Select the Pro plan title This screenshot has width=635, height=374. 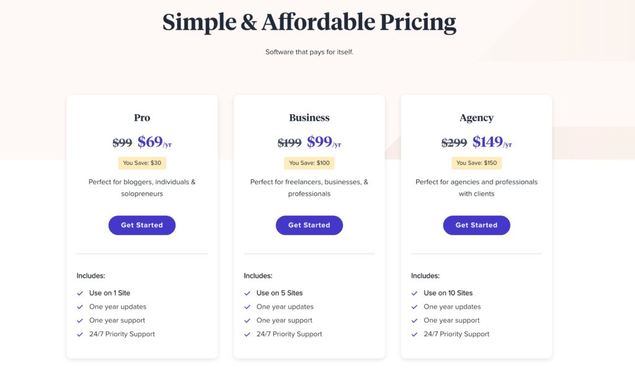(142, 117)
